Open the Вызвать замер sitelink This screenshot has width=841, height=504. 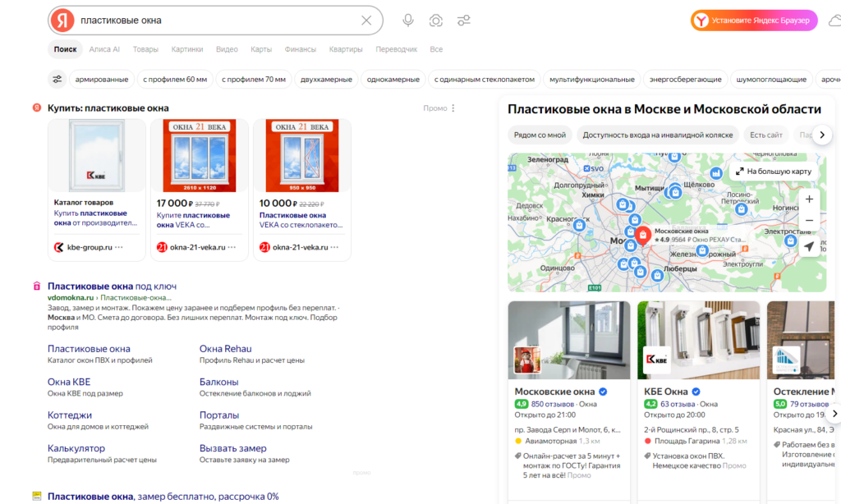[x=232, y=448]
